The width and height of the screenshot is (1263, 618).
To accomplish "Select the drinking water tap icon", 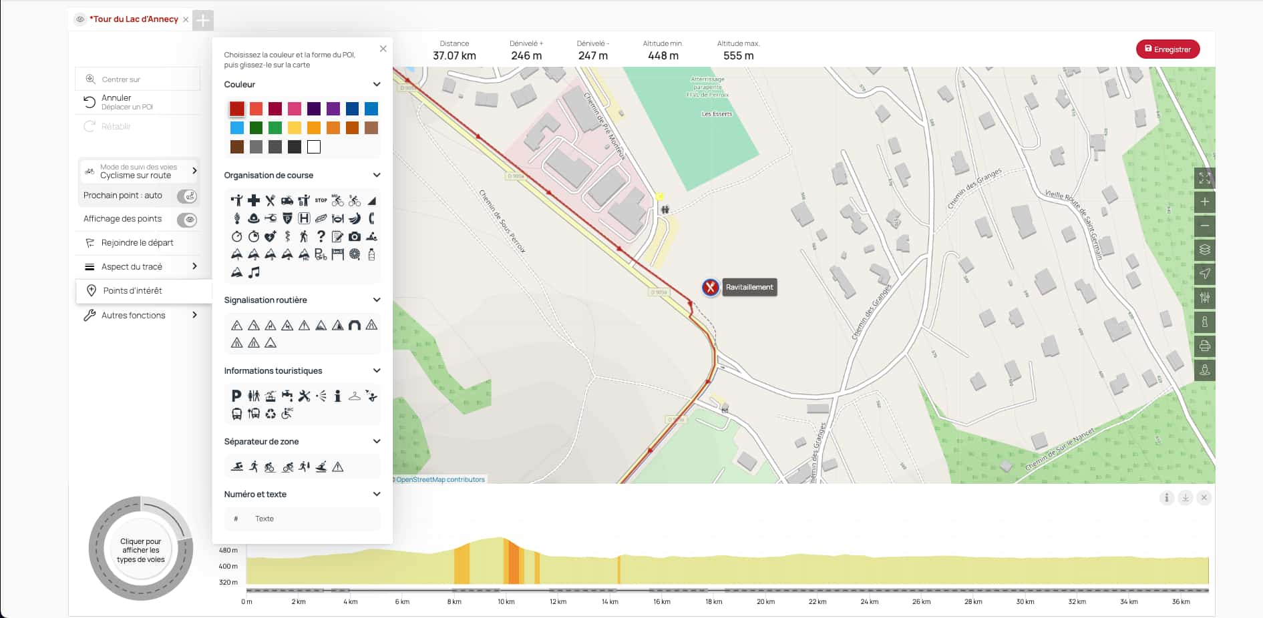I will [x=287, y=396].
